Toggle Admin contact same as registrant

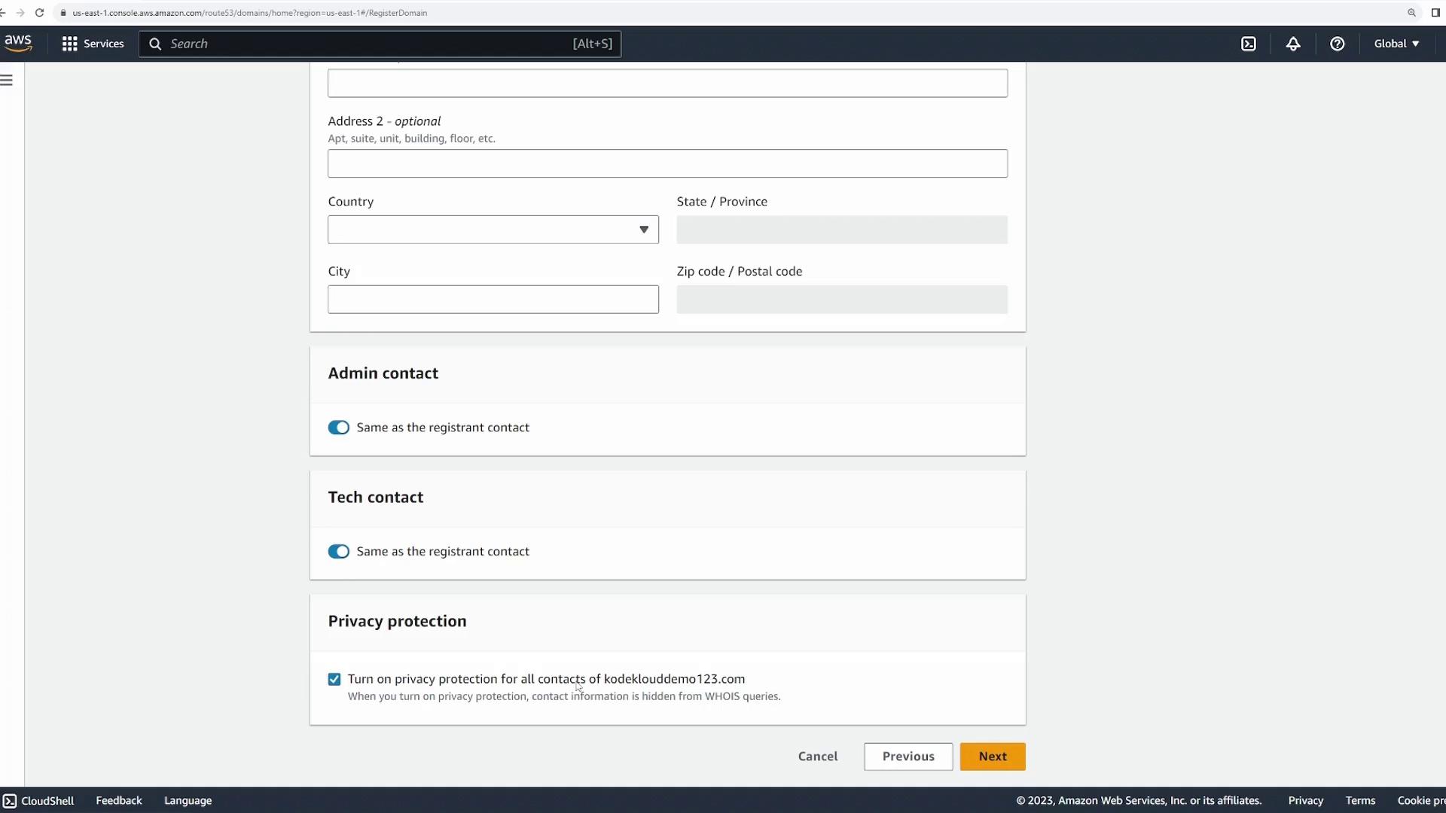[x=339, y=428]
